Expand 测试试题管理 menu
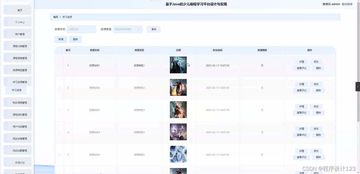Viewport: 360px width, 174px height. 18,151
